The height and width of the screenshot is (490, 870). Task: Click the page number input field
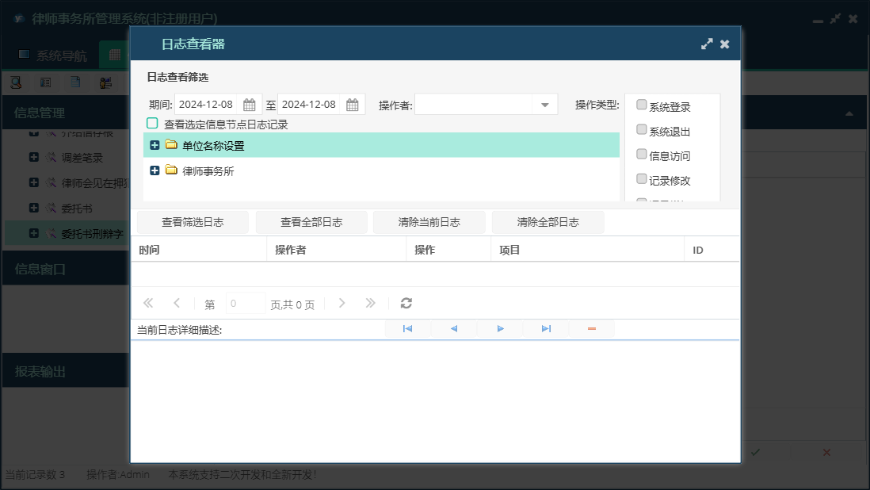[x=246, y=304]
